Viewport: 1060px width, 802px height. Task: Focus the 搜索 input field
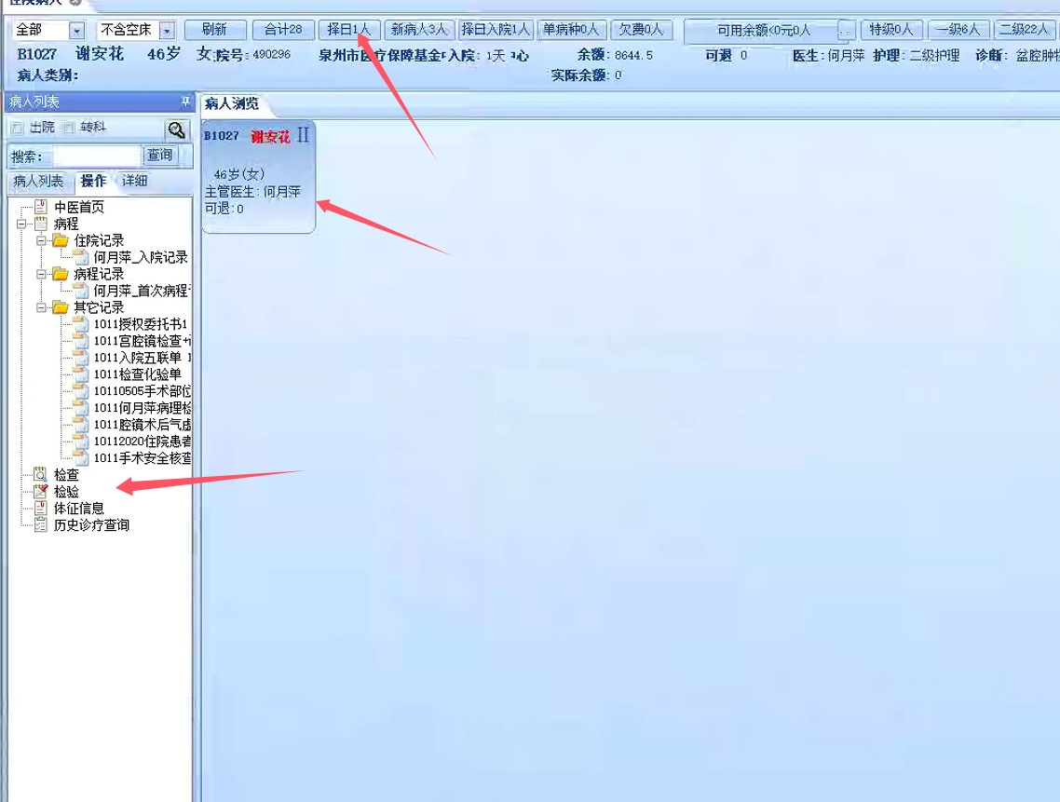click(97, 156)
